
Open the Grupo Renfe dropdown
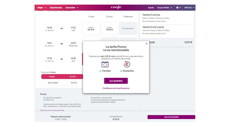164,7
